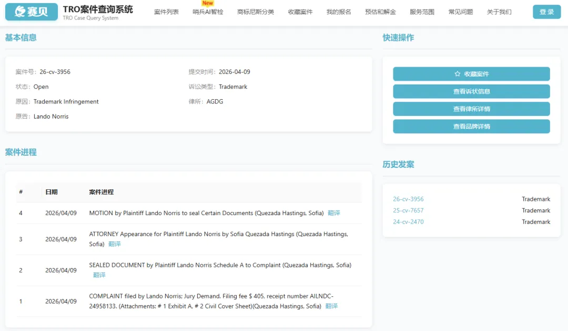
Task: Click 查看品牌详情 button
Action: [471, 126]
